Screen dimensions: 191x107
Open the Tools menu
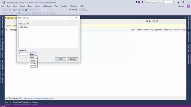37,6
